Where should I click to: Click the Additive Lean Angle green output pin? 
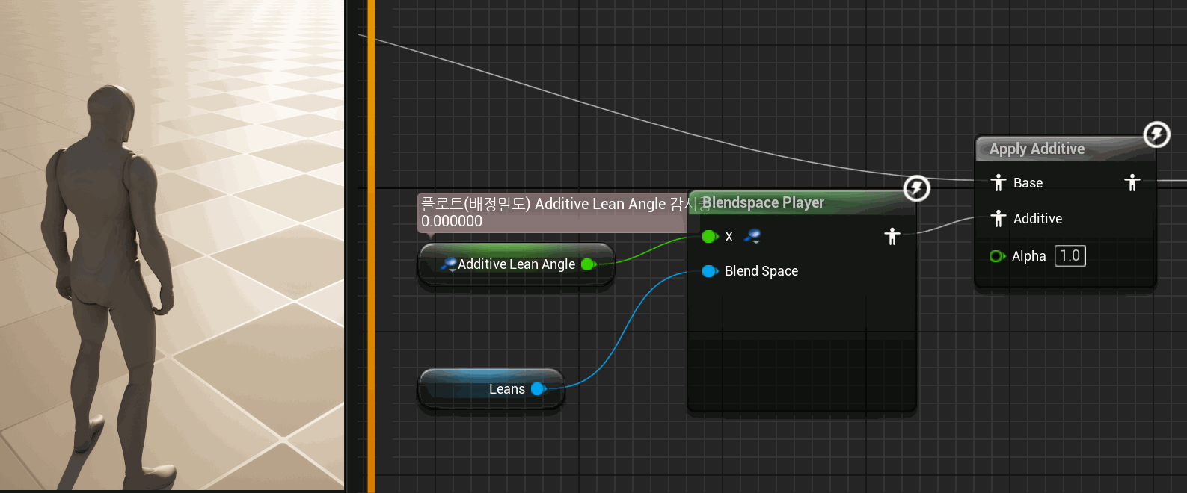tap(589, 264)
